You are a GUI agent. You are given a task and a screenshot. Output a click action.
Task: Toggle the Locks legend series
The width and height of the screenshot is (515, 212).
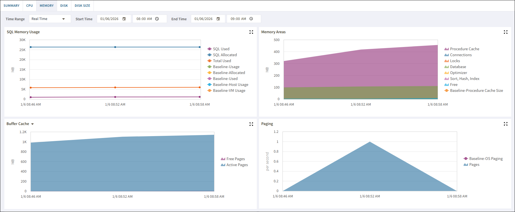pos(452,61)
